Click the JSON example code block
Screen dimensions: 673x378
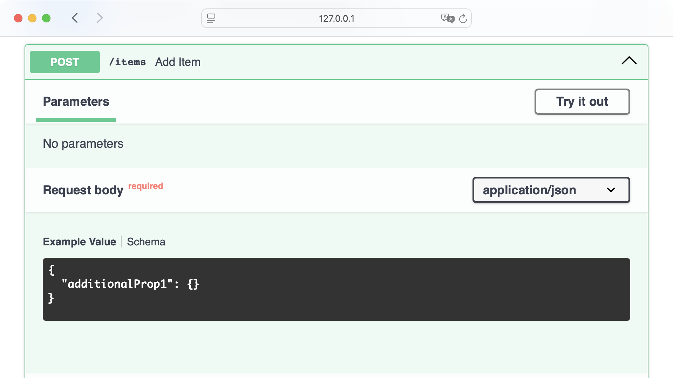[x=336, y=289]
